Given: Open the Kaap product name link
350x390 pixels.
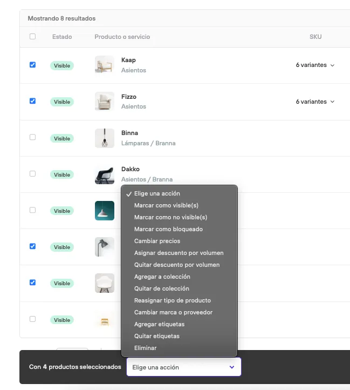Looking at the screenshot, I should click(128, 60).
